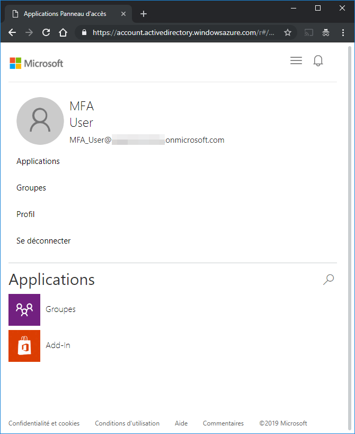Viewport: 355px width, 434px height.
Task: Click the Microsoft logo
Action: click(36, 63)
